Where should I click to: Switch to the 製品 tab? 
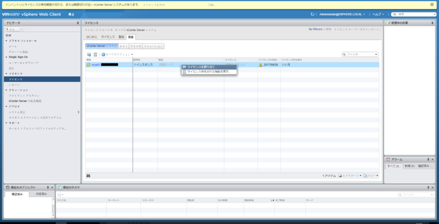(x=121, y=37)
